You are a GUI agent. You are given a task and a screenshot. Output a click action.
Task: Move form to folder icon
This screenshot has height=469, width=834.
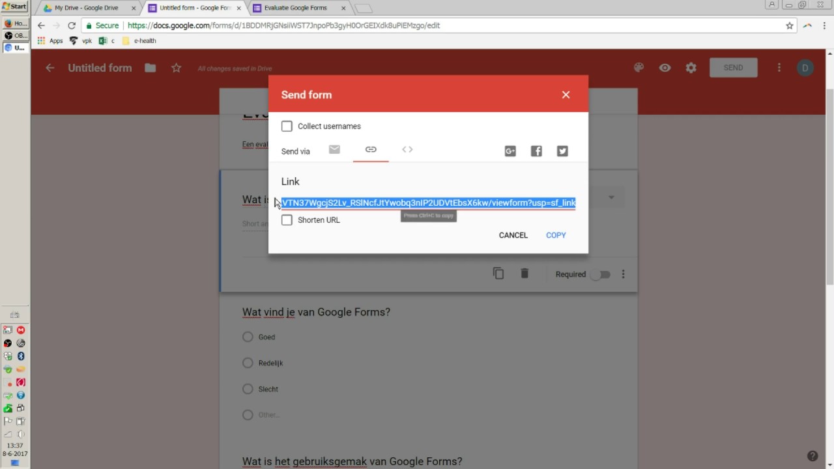(x=151, y=68)
